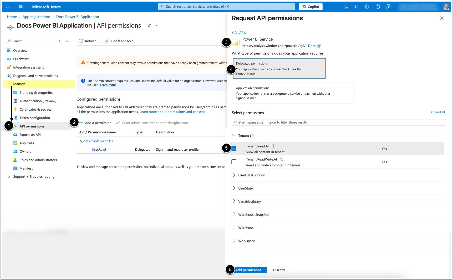Show info for Tenant.Read.All
Viewport: 453px width, 280px height.
(x=273, y=146)
